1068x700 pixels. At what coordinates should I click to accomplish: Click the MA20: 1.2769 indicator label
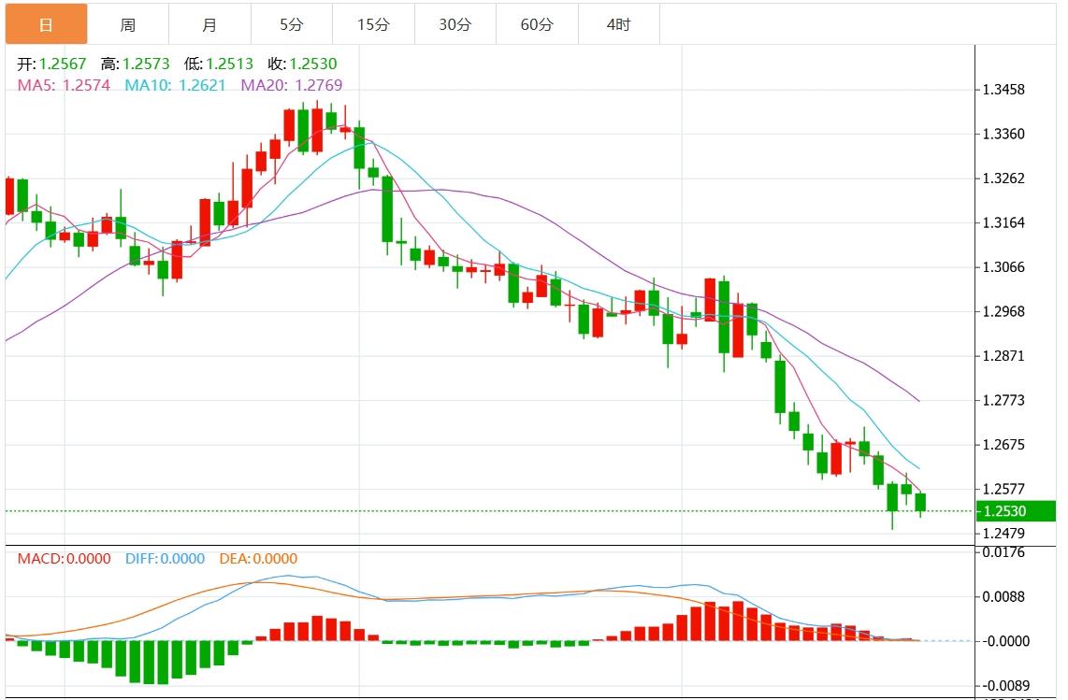click(x=292, y=85)
